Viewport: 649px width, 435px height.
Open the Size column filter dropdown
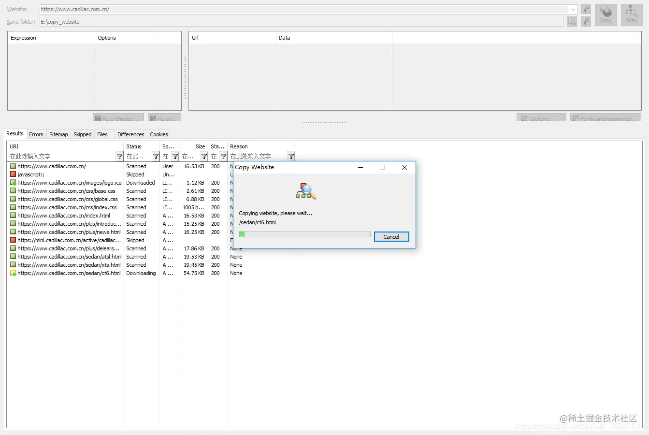(x=204, y=157)
